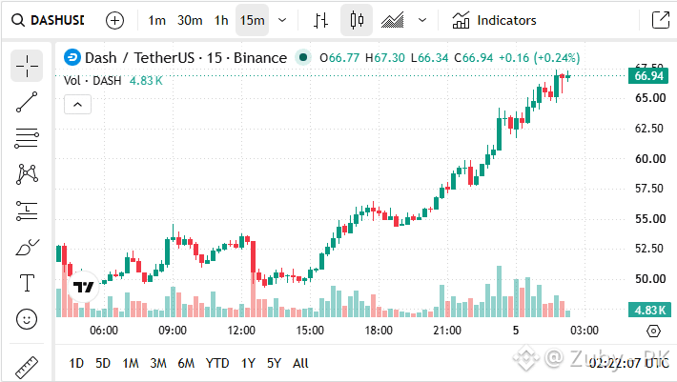The height and width of the screenshot is (382, 677).
Task: Switch chart style to area
Action: (x=393, y=20)
